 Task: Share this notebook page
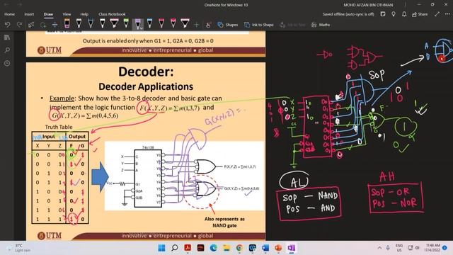(x=420, y=14)
